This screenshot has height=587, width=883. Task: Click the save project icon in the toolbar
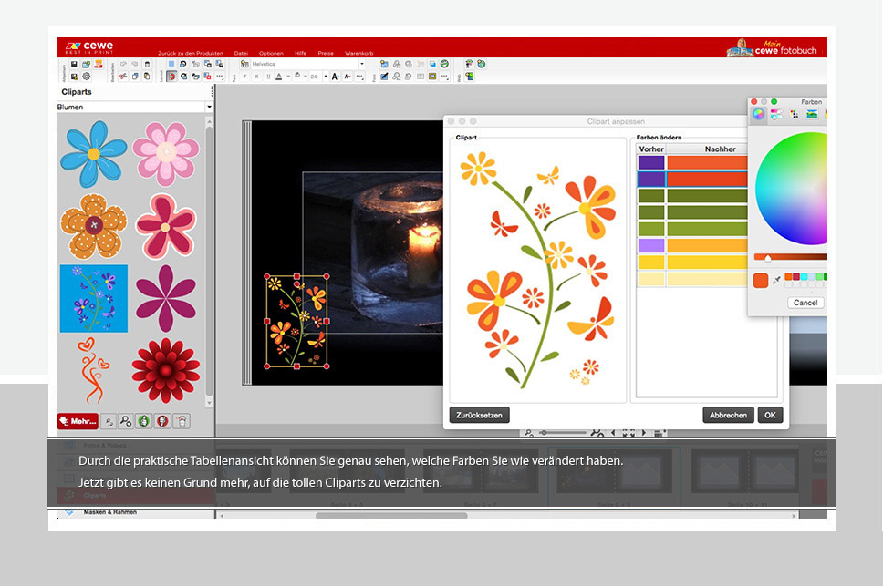74,64
